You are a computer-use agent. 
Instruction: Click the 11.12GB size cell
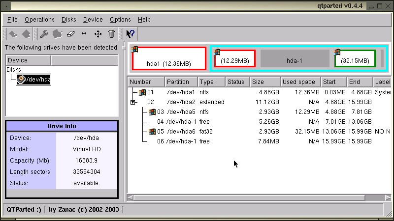pos(267,102)
